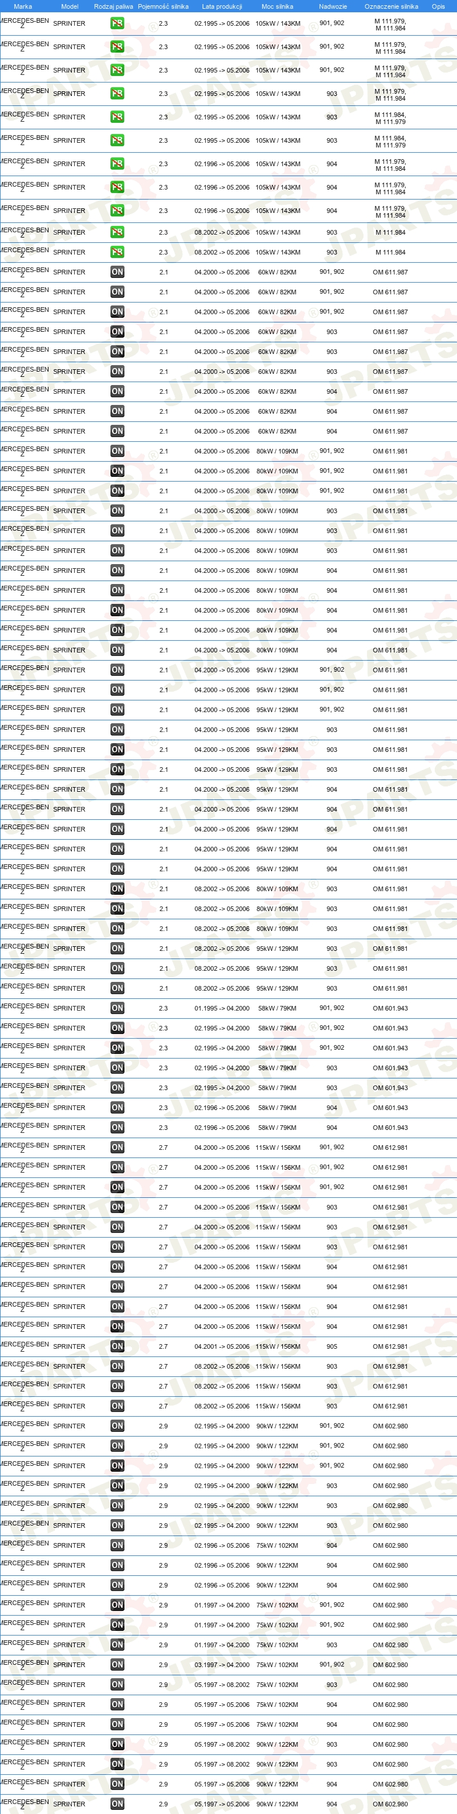Click the ON icon in the 01.1995 -> 04.2000 row
The height and width of the screenshot is (1814, 457).
[x=117, y=1008]
